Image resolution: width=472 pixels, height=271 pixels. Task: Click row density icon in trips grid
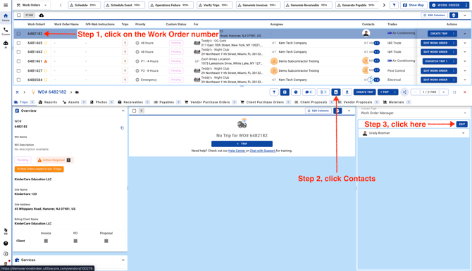(x=337, y=111)
